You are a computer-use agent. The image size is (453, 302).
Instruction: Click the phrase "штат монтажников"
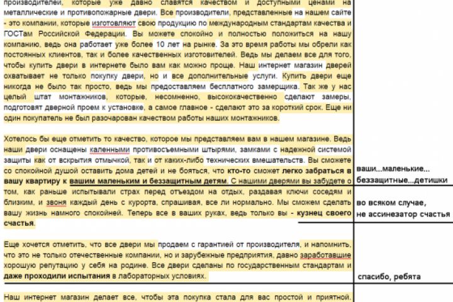pyautogui.click(x=70, y=97)
